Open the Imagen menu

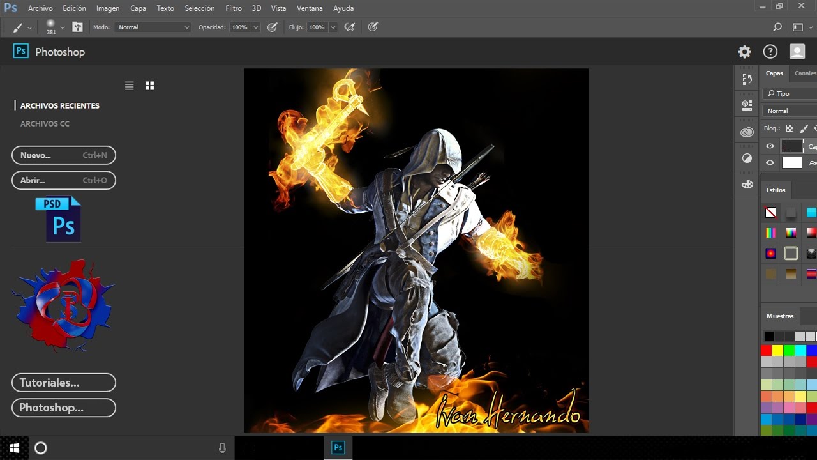click(x=108, y=8)
